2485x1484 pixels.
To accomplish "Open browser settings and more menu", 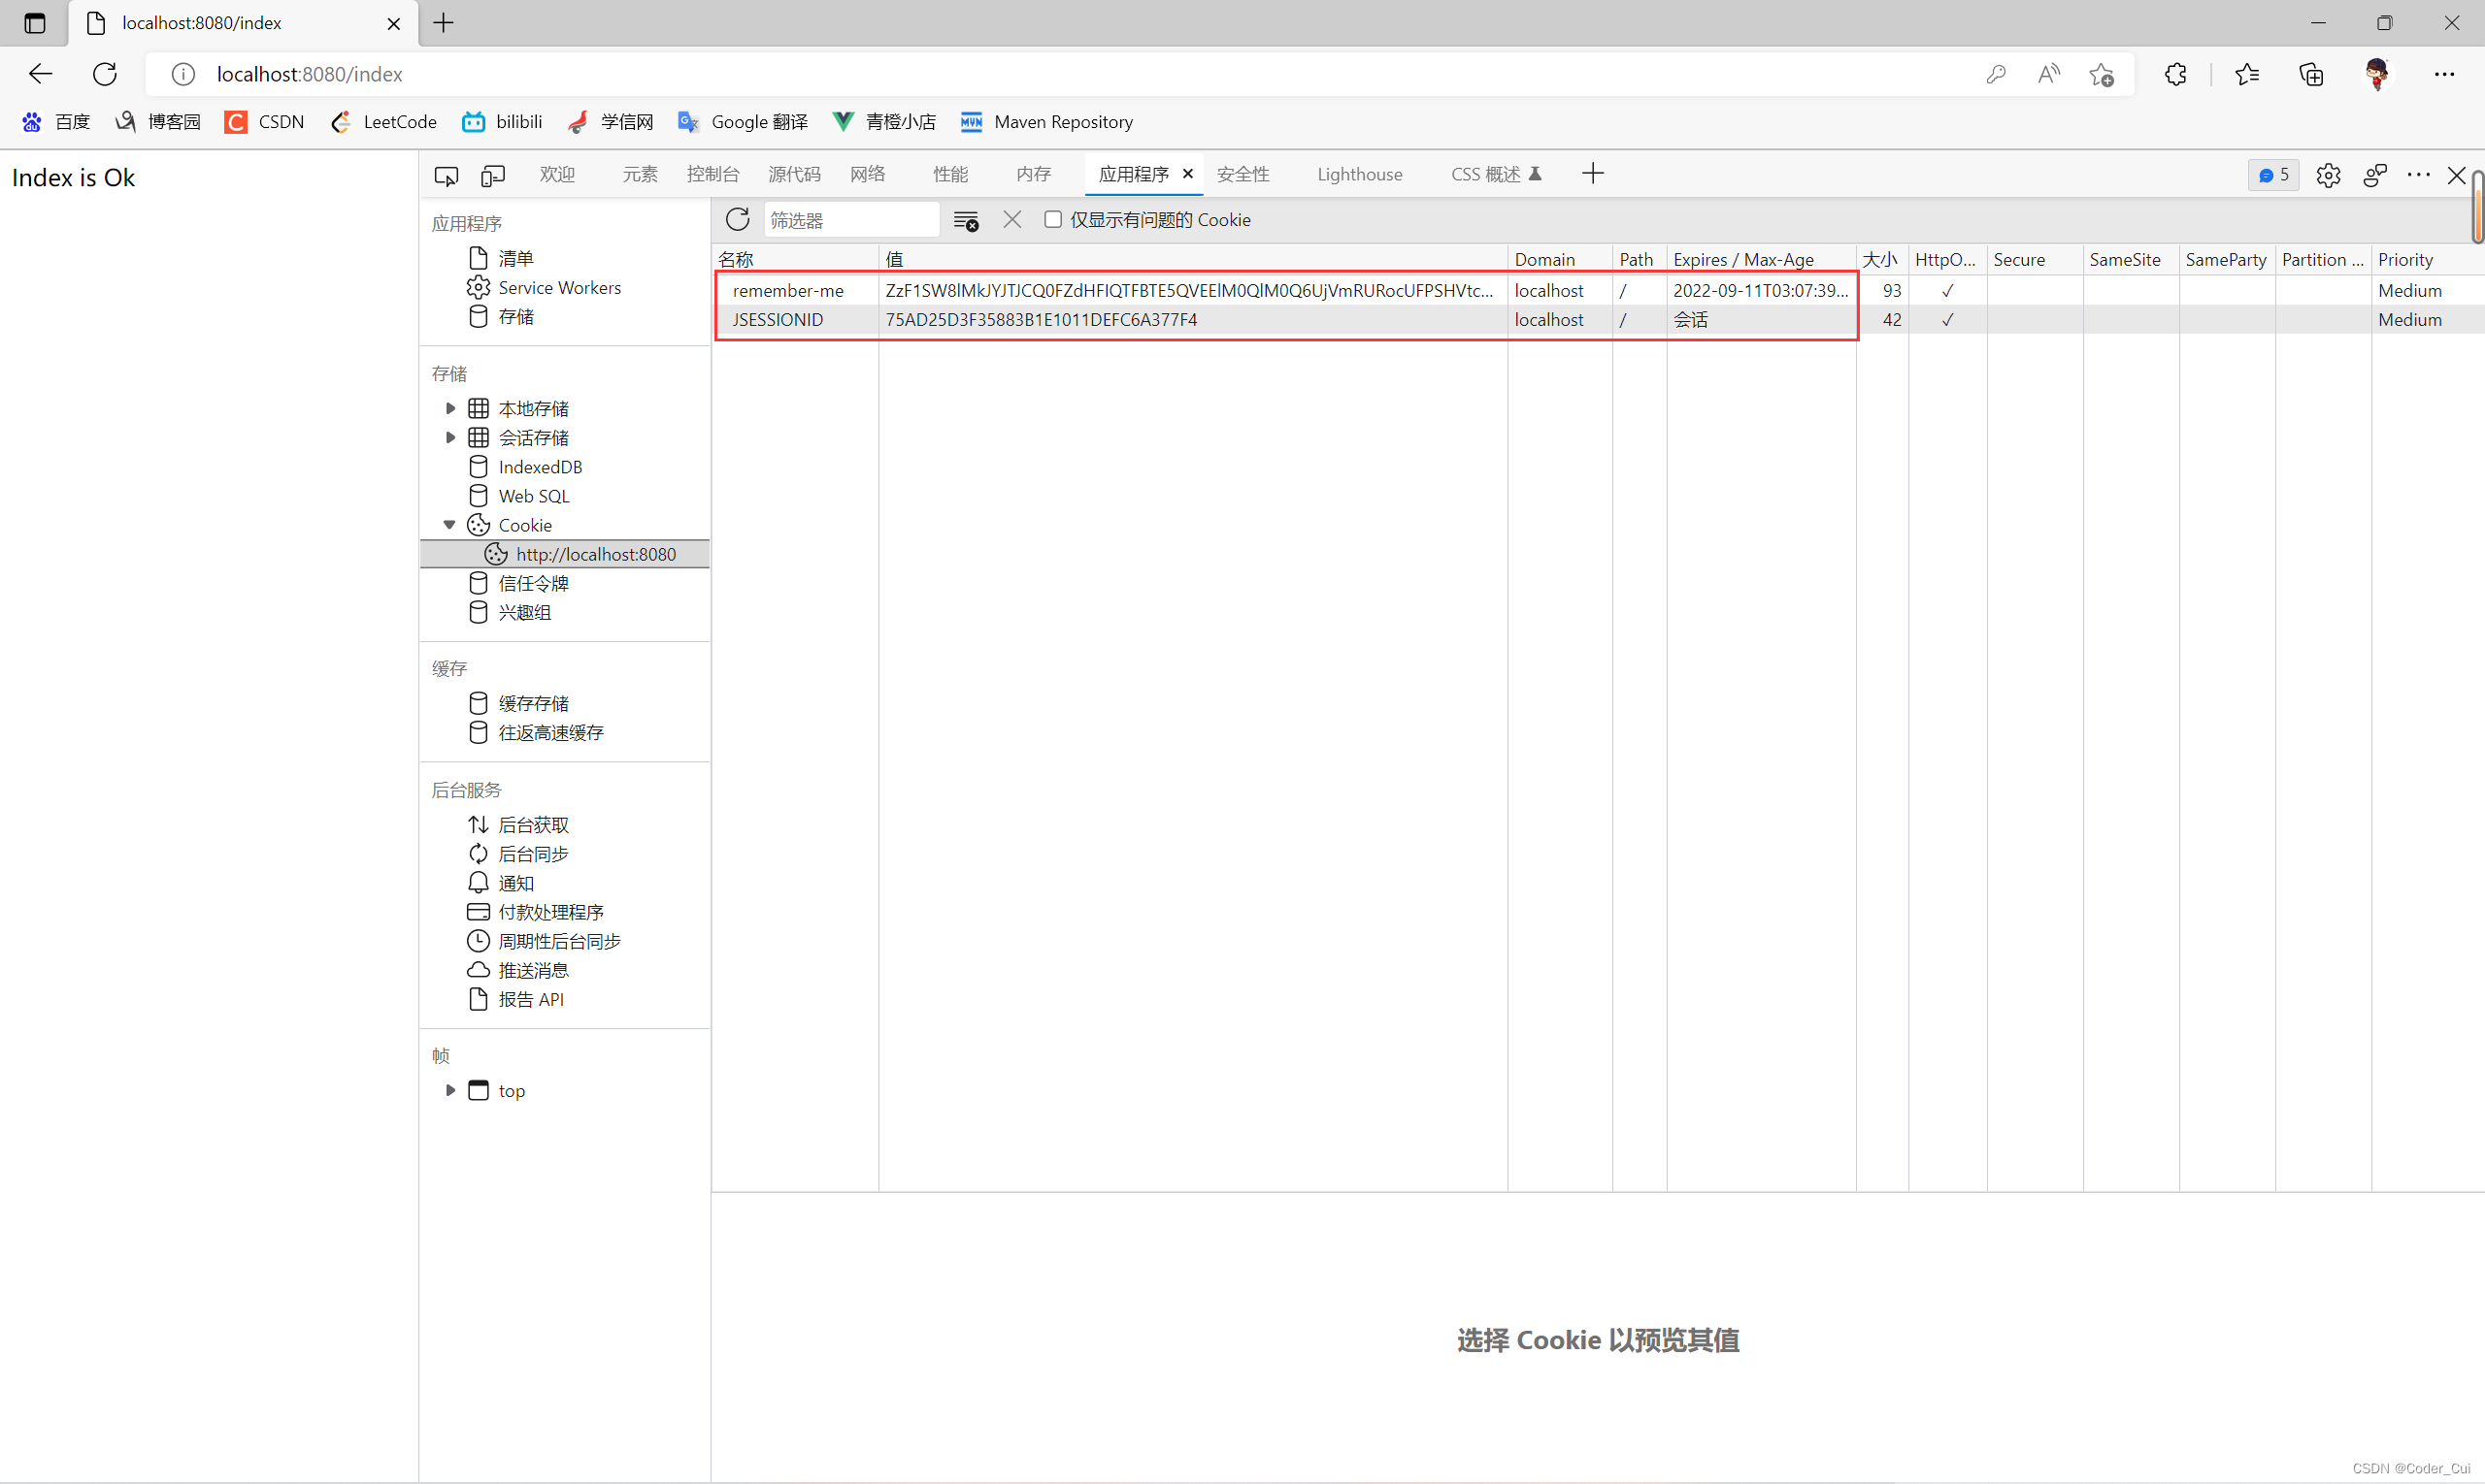I will click(x=2445, y=74).
